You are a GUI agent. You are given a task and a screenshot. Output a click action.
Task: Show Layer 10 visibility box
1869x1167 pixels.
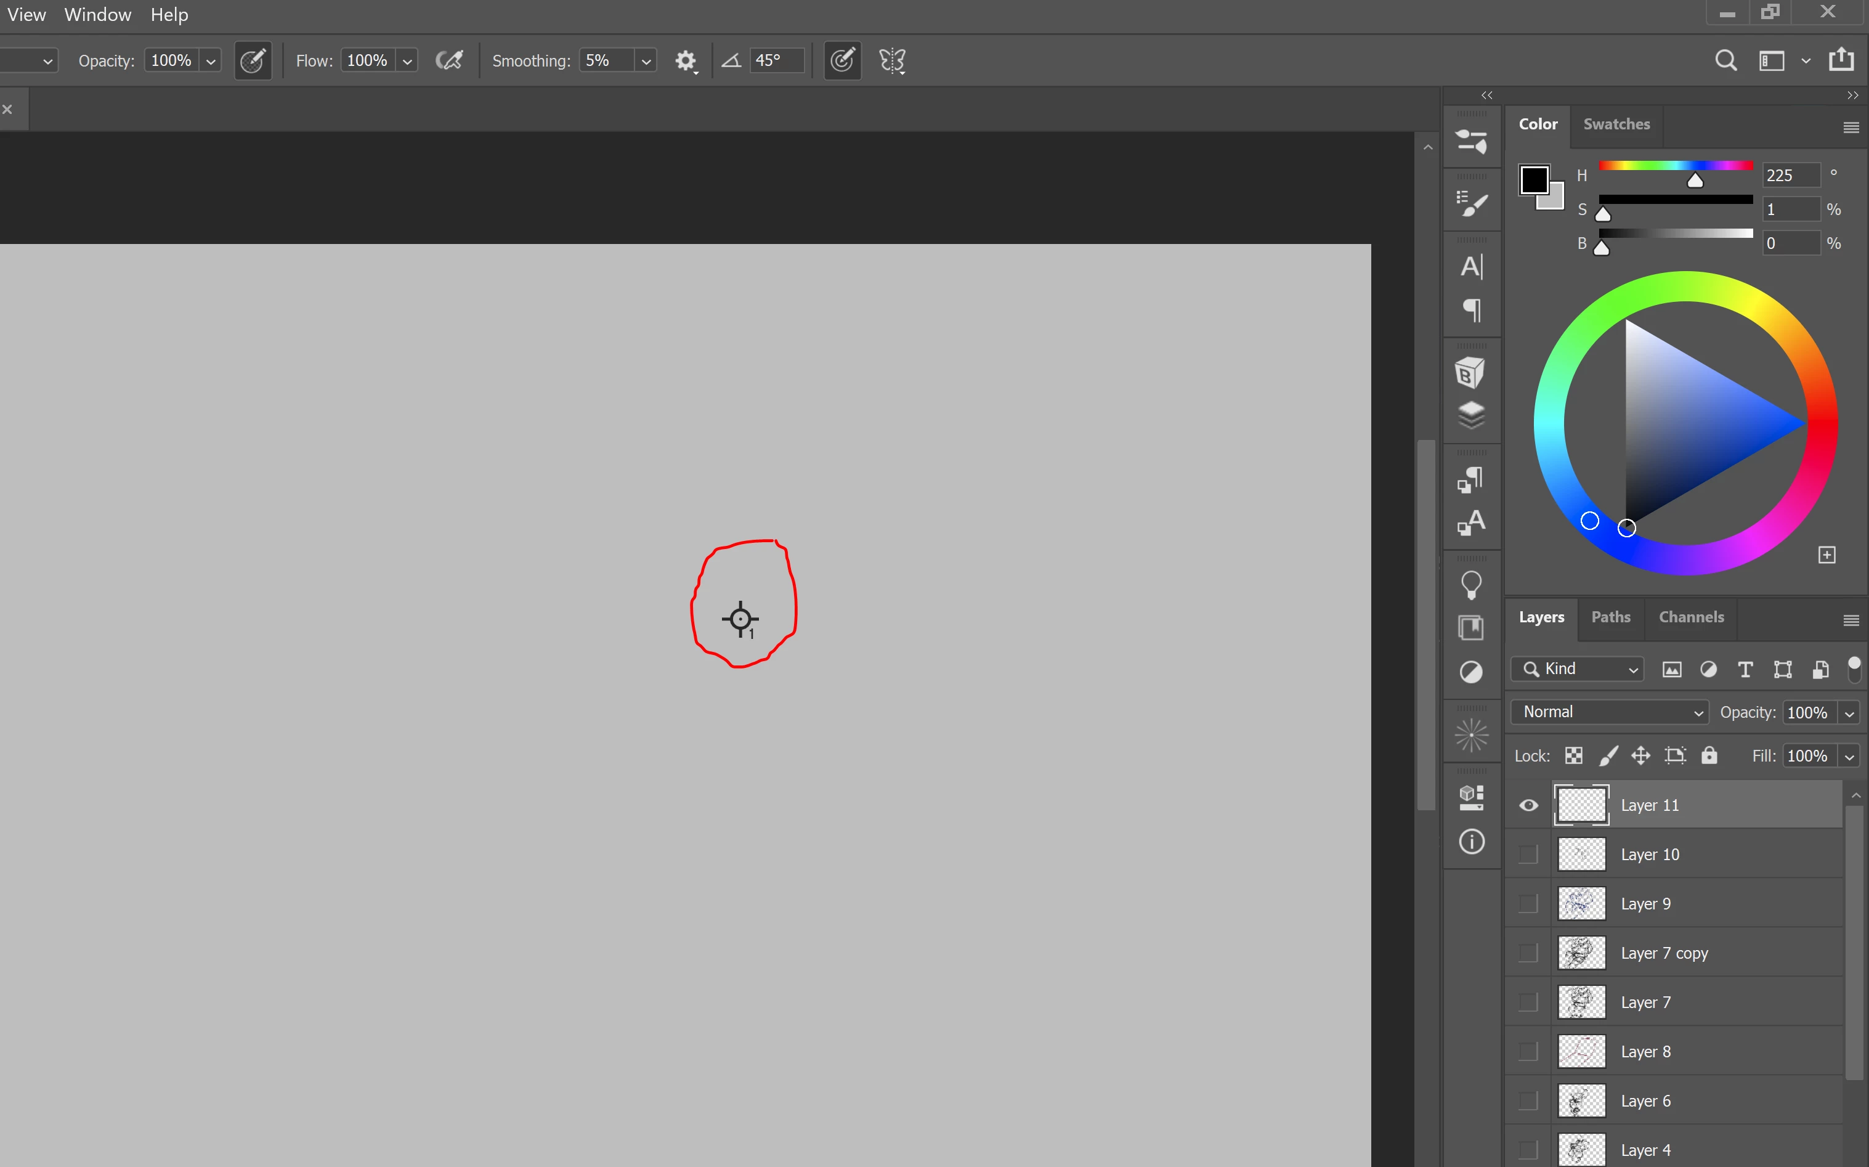pyautogui.click(x=1528, y=855)
